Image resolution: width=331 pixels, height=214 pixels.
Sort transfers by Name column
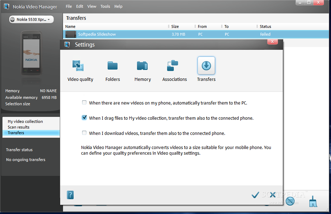(116, 26)
